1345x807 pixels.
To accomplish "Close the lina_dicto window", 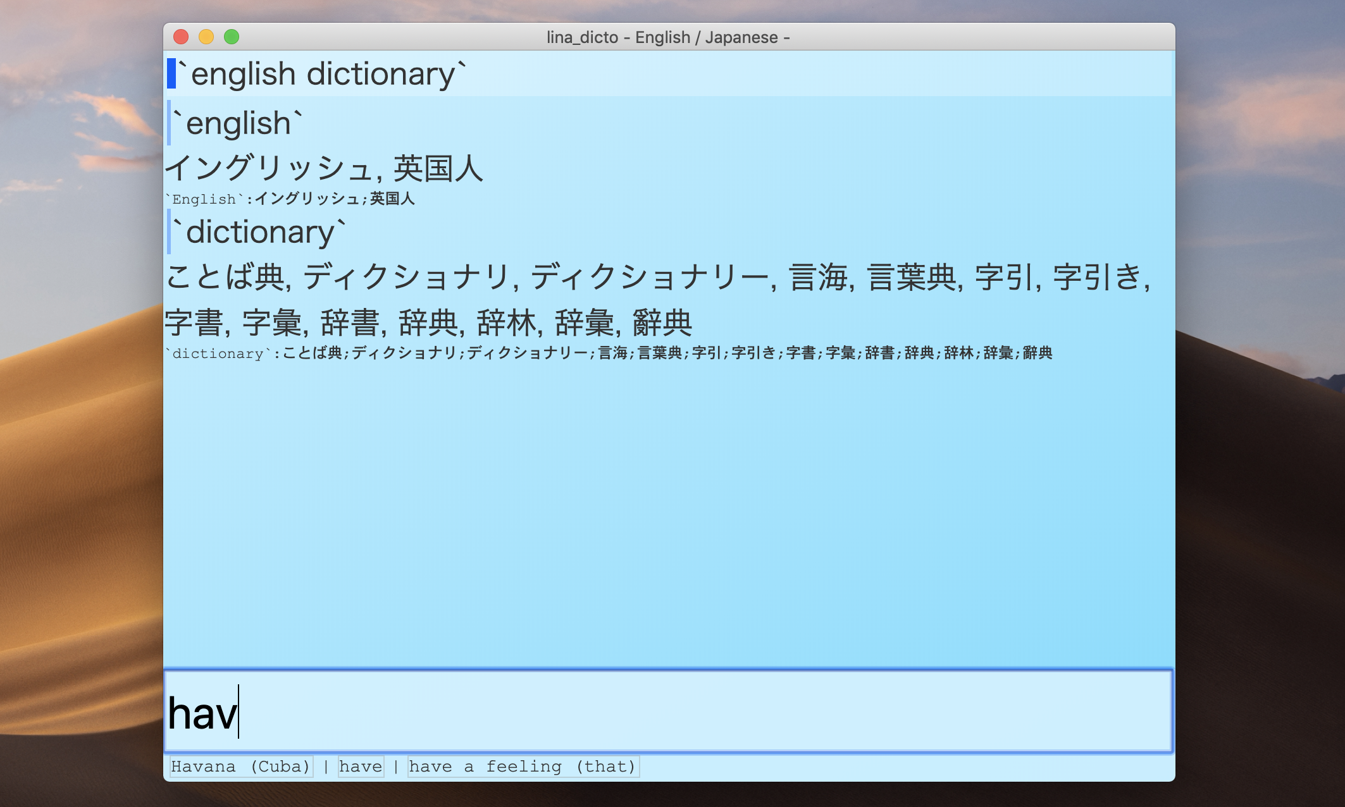I will [181, 37].
